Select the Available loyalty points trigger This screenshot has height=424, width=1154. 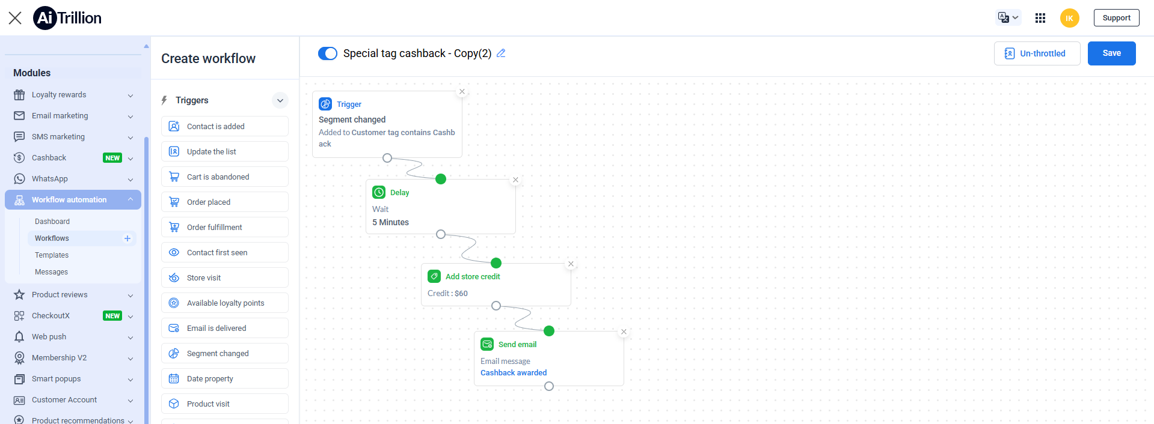click(225, 303)
